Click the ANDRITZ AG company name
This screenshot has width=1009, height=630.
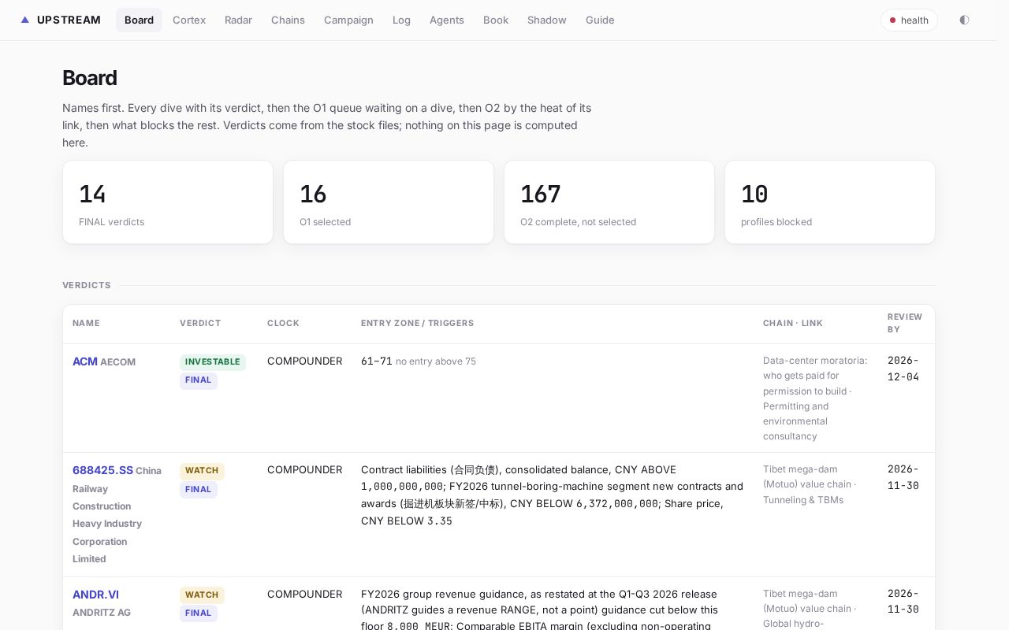(102, 613)
